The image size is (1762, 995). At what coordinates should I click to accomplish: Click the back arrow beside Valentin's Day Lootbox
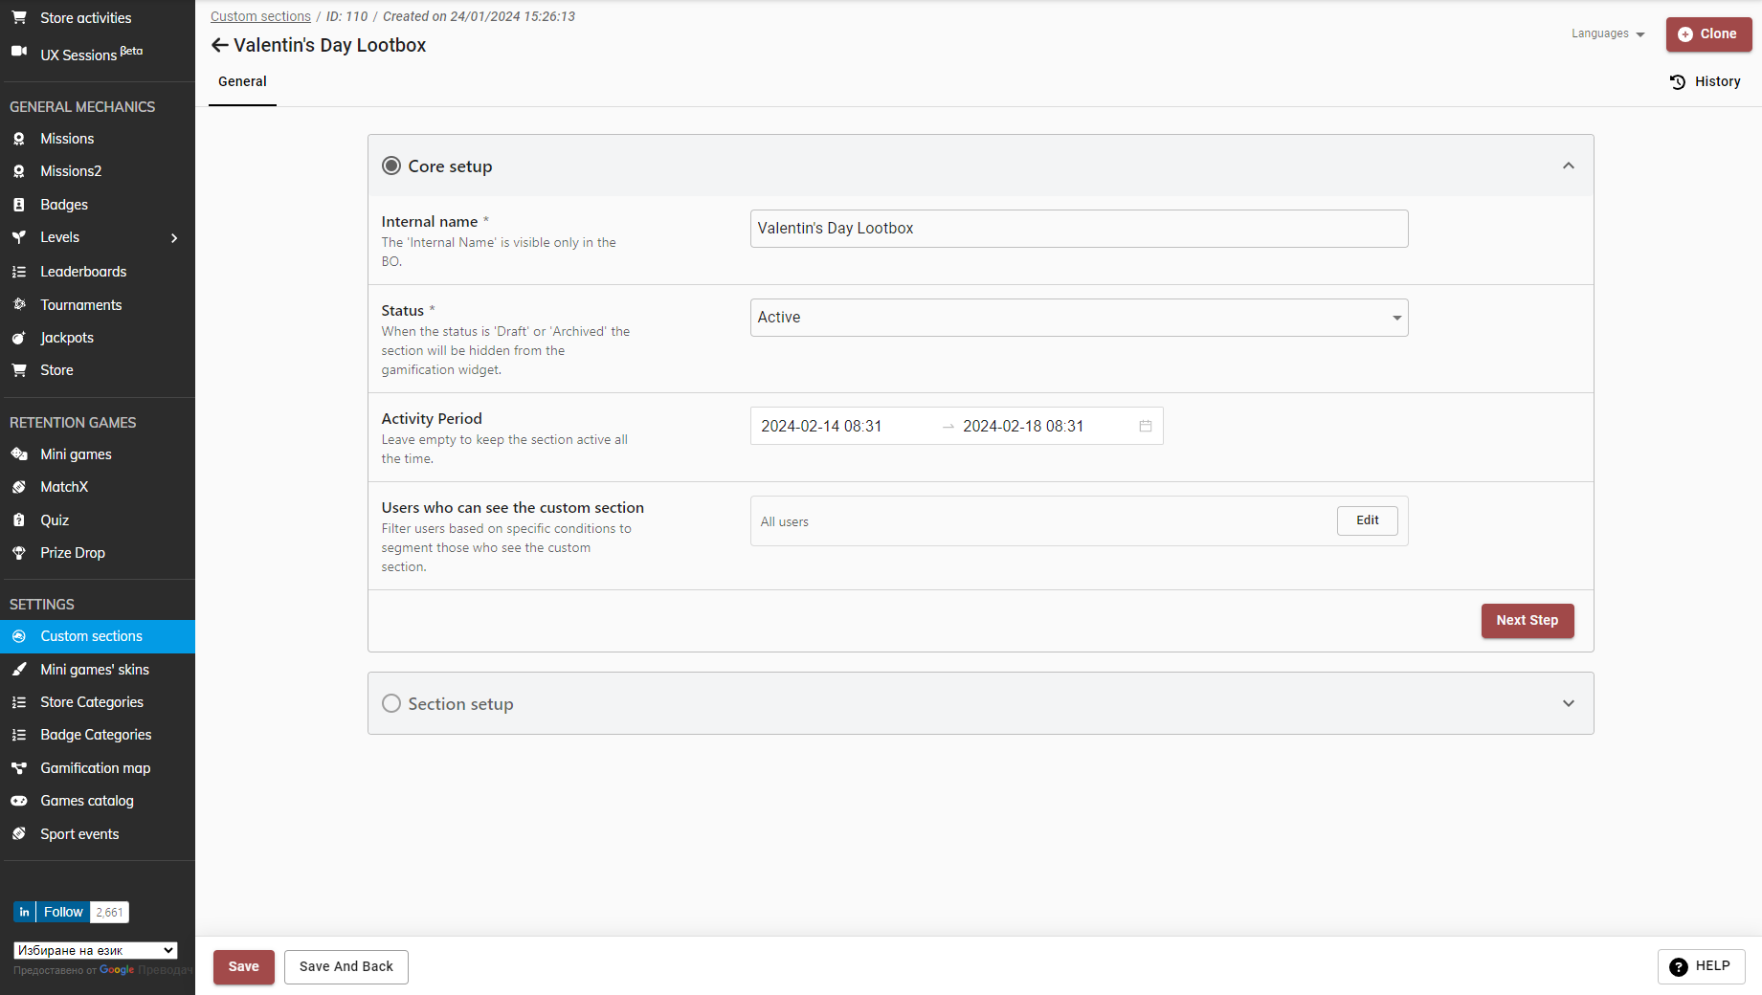[x=219, y=45]
